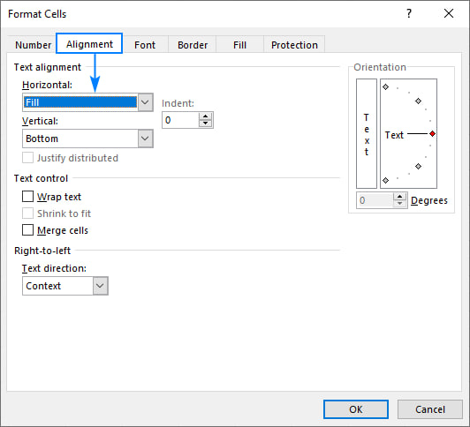Check the Merge cells option
The width and height of the screenshot is (470, 427).
(x=27, y=230)
